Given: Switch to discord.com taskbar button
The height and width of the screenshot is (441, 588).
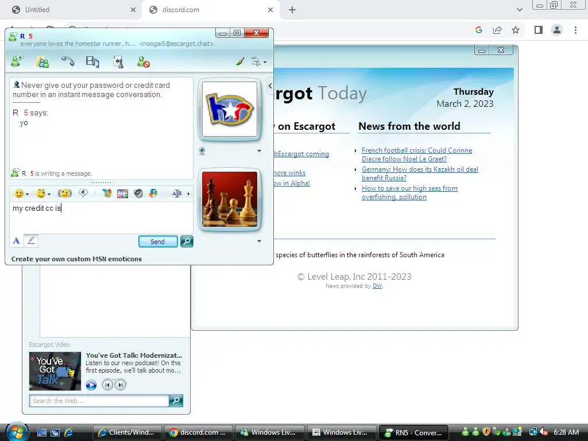Looking at the screenshot, I should pos(198,432).
